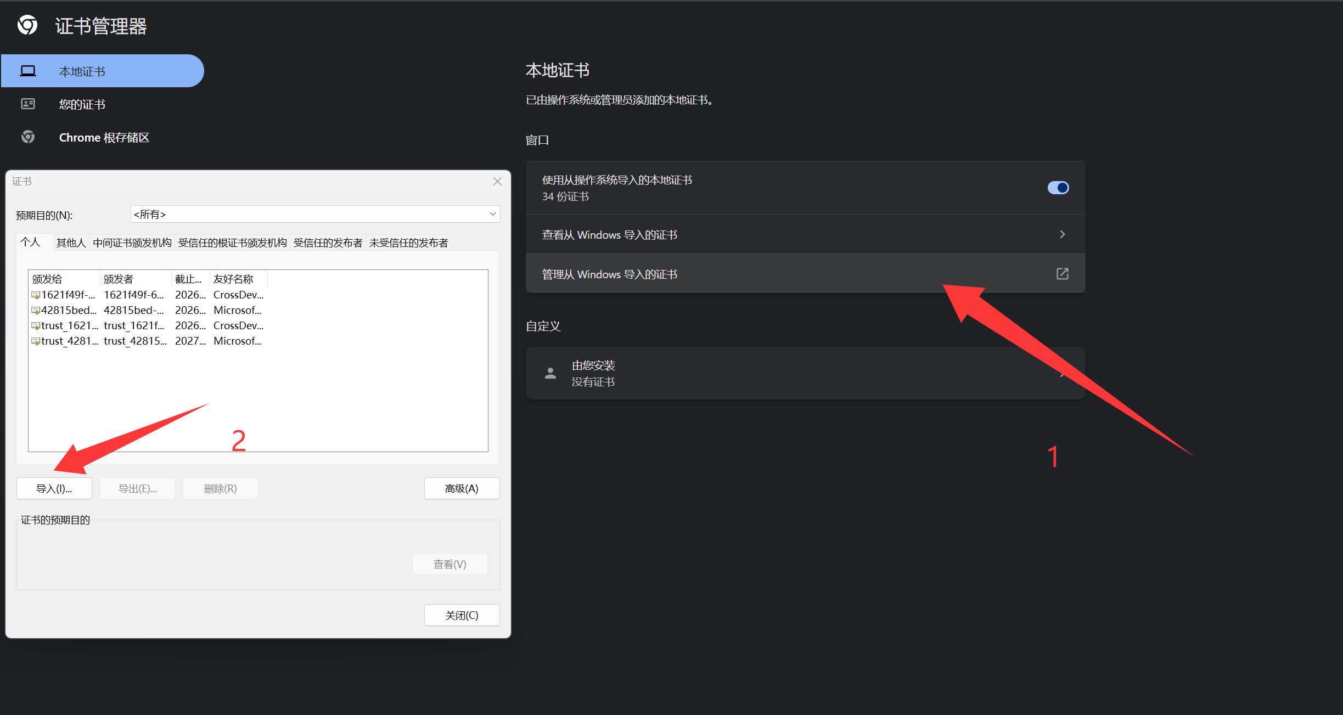The image size is (1343, 715).
Task: Close the 证书 dialog with the X
Action: click(497, 182)
